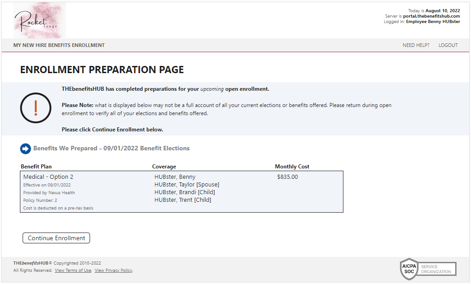The image size is (471, 284).
Task: Click the Benefit Plan column header
Action: pos(36,167)
